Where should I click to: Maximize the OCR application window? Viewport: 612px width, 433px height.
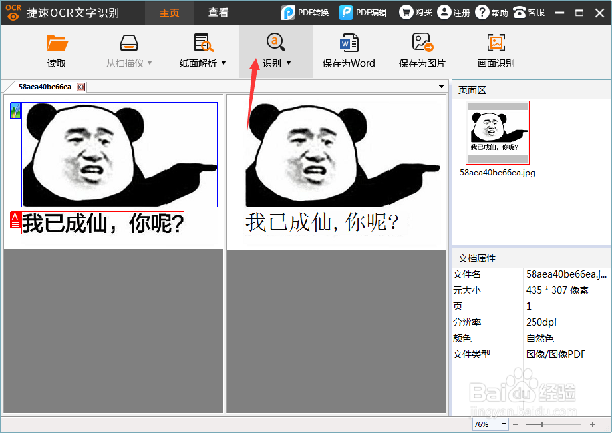point(579,13)
